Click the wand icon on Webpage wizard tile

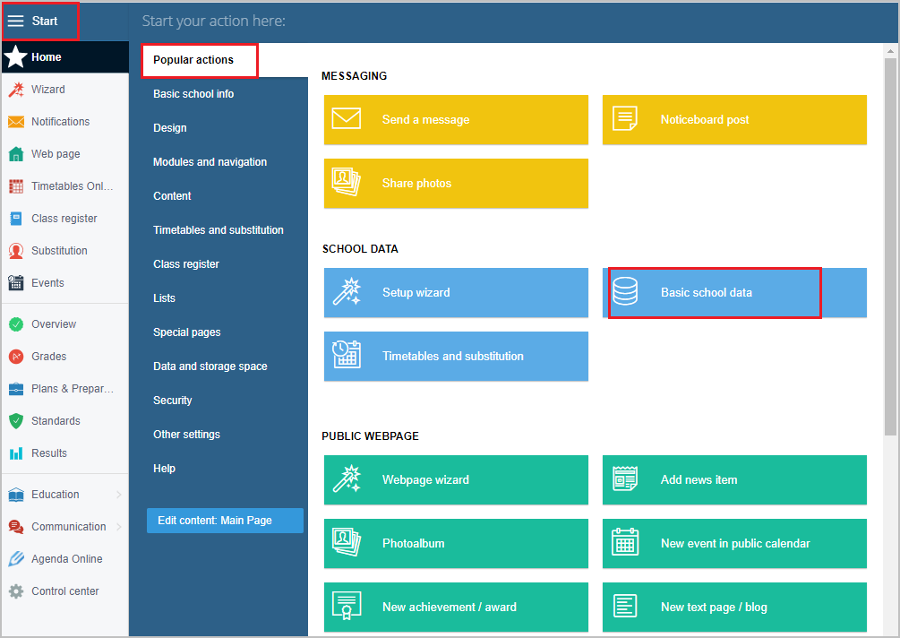point(347,478)
